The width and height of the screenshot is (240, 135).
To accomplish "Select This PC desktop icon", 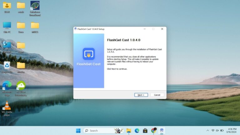I will tap(7, 25).
